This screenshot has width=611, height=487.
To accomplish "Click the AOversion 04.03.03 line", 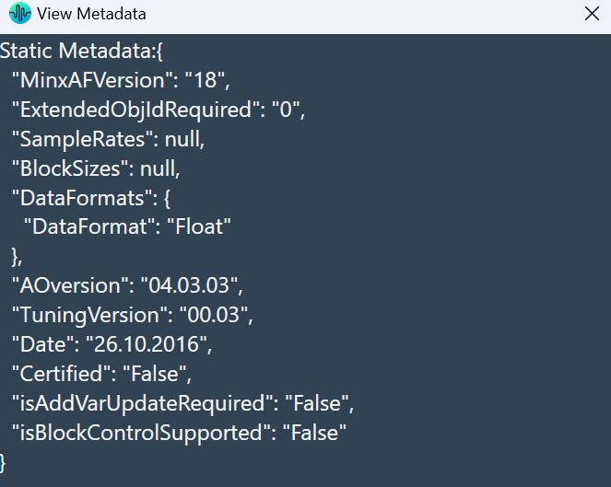I will [x=127, y=285].
